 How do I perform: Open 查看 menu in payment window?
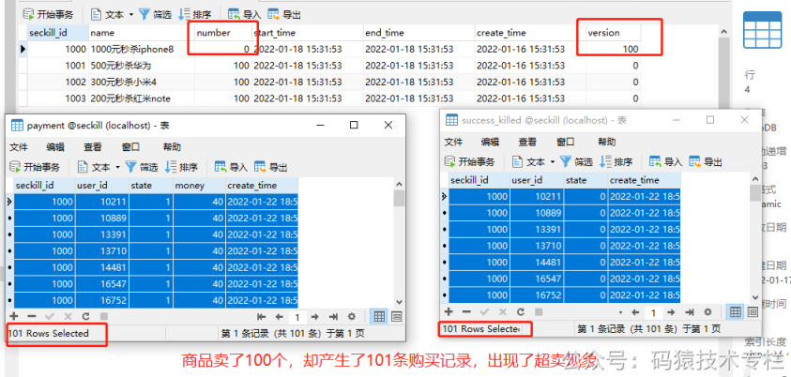click(x=93, y=147)
